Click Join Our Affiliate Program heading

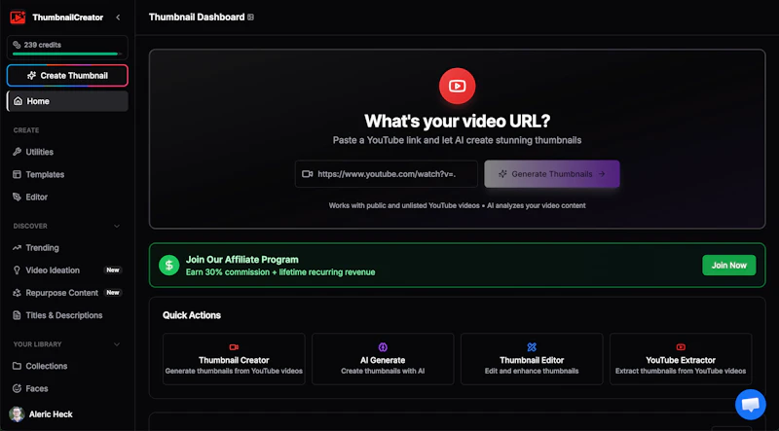tap(241, 260)
